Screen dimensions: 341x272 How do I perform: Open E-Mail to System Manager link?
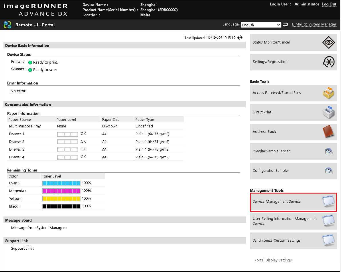(314, 24)
